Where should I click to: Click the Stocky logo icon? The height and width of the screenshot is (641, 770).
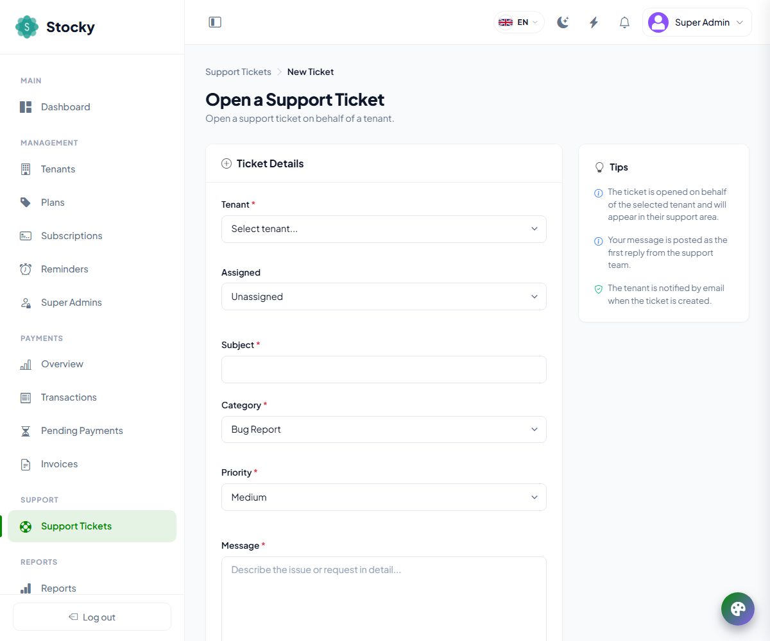click(x=27, y=27)
